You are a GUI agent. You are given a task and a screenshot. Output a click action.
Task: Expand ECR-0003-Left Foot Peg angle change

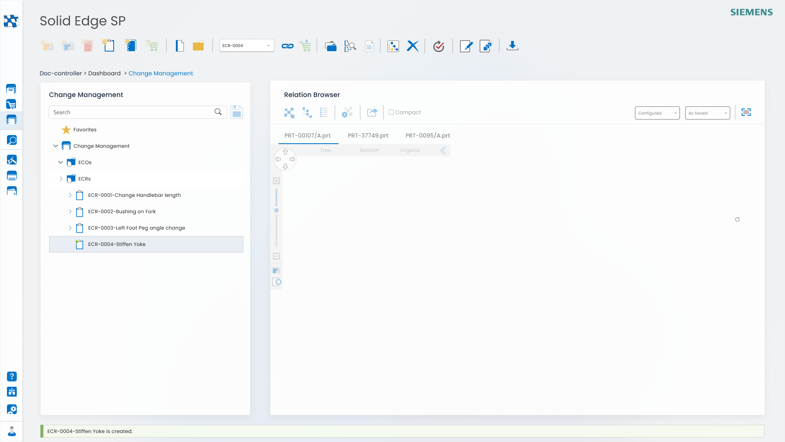[70, 228]
